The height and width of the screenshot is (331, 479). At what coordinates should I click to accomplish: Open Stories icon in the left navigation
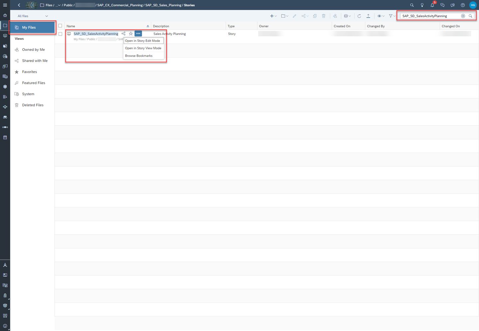coord(5,36)
